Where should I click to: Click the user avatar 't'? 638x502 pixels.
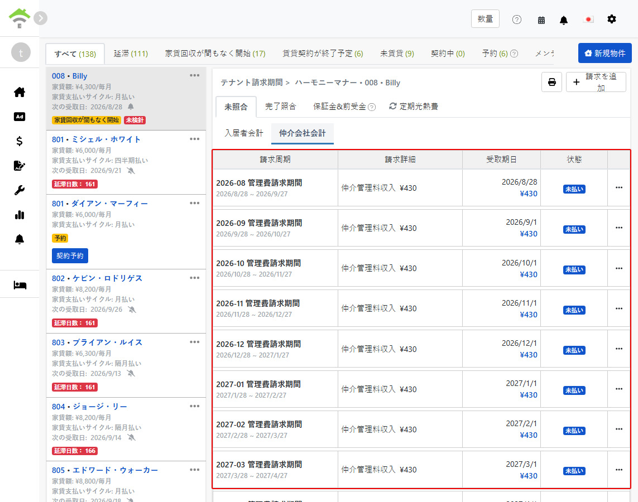(x=21, y=52)
